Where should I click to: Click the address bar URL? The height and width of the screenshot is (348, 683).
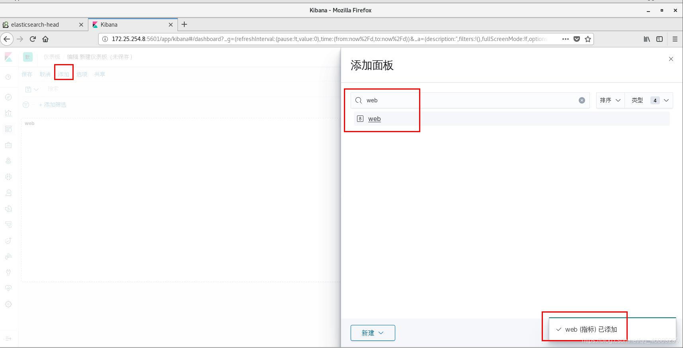330,39
